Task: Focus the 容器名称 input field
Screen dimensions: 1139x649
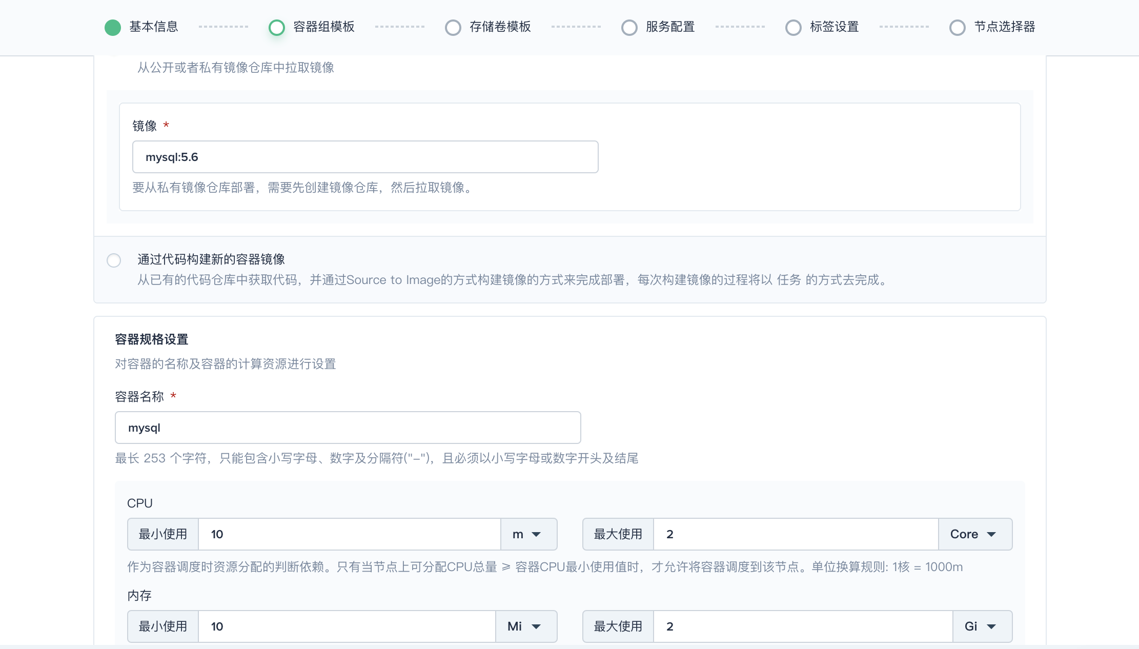Action: [348, 428]
